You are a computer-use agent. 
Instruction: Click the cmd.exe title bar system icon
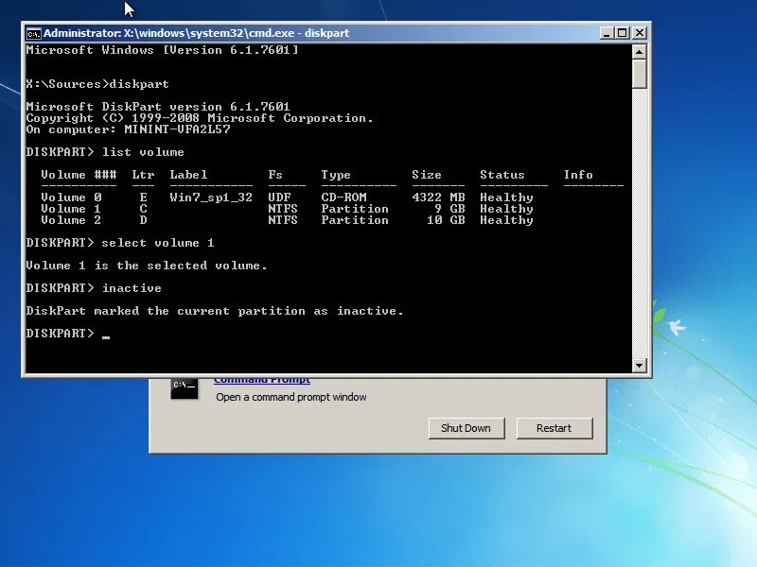pos(34,33)
